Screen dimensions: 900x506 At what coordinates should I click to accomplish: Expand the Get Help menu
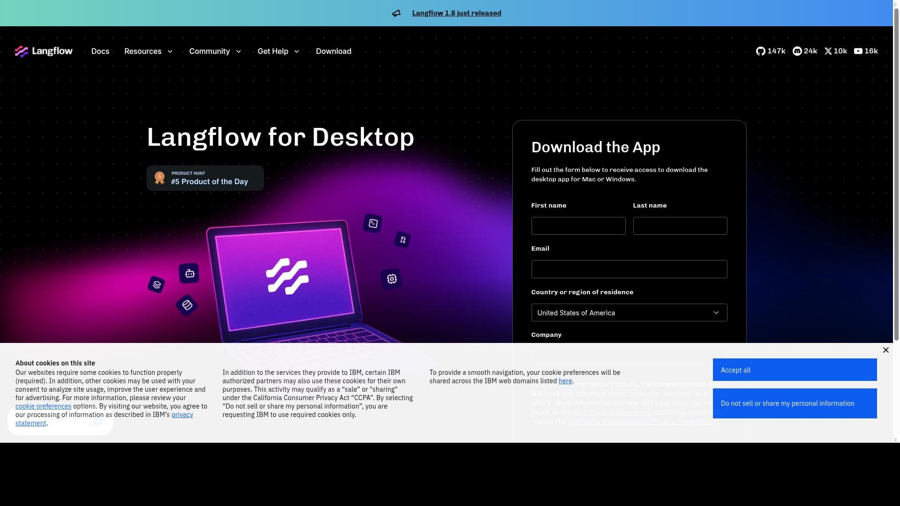click(x=278, y=51)
